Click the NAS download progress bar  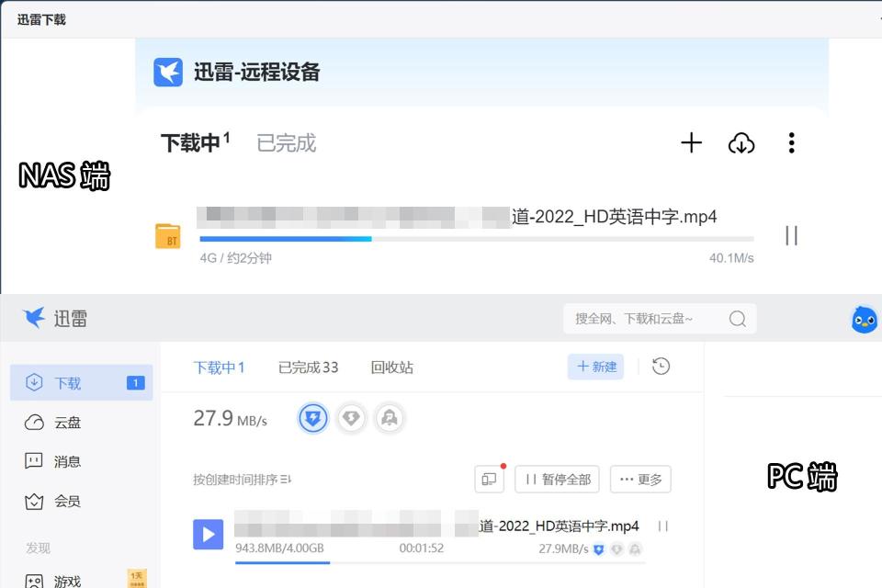pyautogui.click(x=477, y=239)
